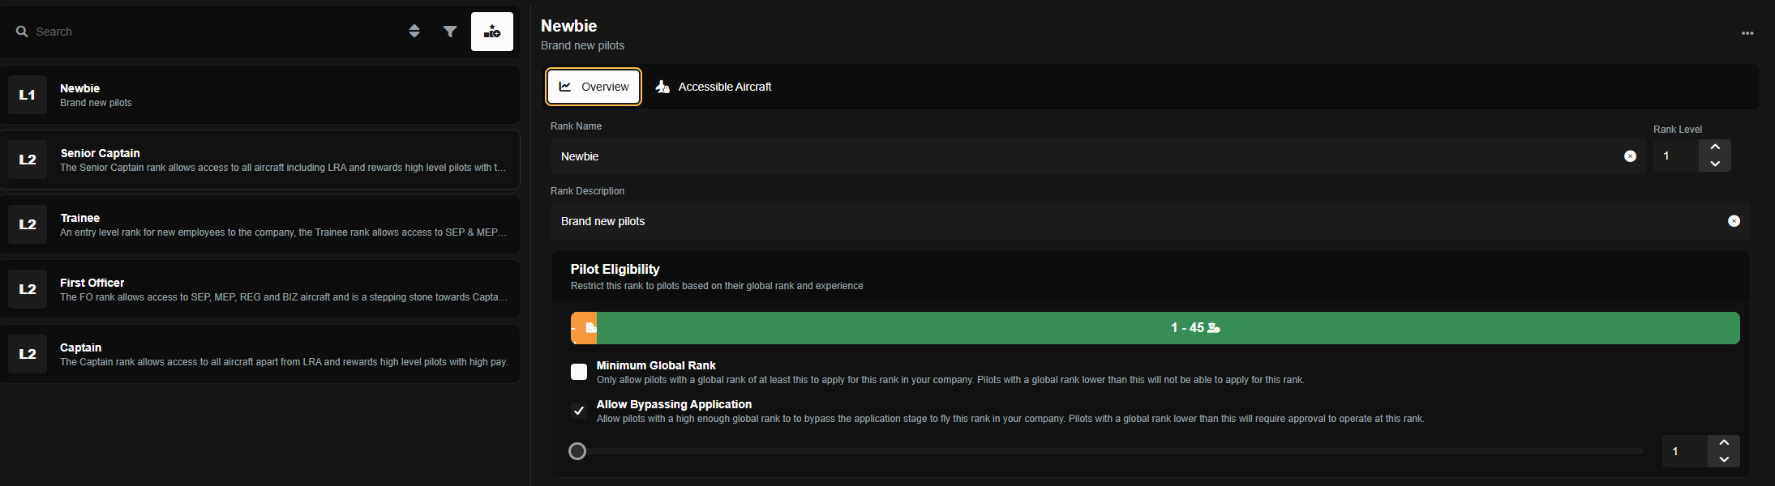Increase Rank Level with up arrow
Screen dimensions: 1775x486
1715,147
